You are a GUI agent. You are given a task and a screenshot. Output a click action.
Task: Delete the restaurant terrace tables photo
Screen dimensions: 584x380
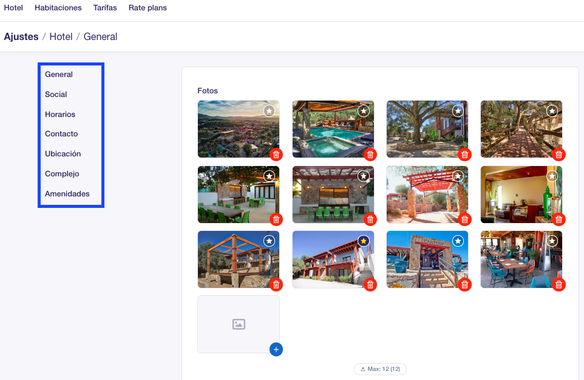coord(559,285)
